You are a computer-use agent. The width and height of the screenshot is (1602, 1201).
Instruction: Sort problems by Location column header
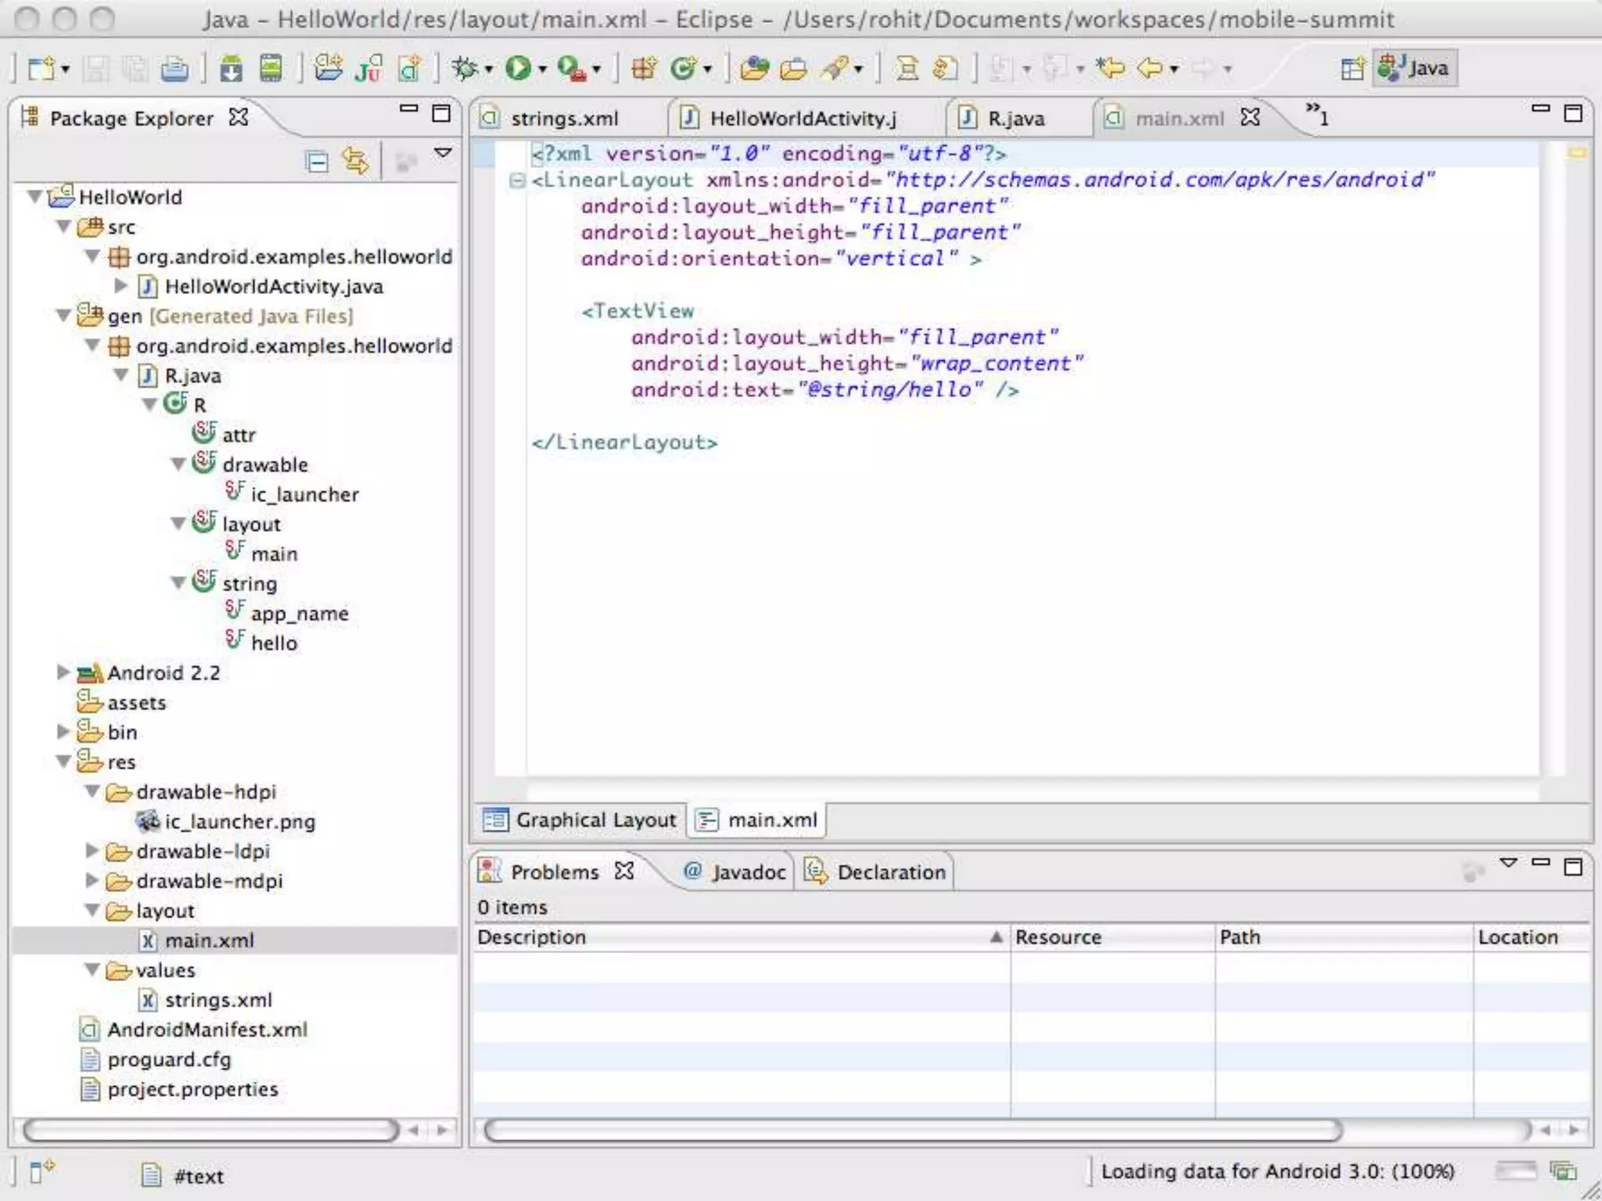[x=1533, y=937]
